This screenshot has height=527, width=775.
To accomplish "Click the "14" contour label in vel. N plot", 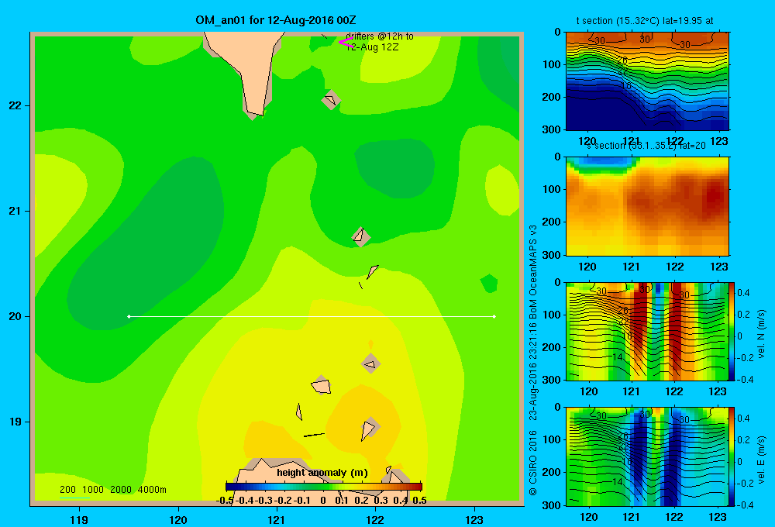I will click(x=618, y=357).
